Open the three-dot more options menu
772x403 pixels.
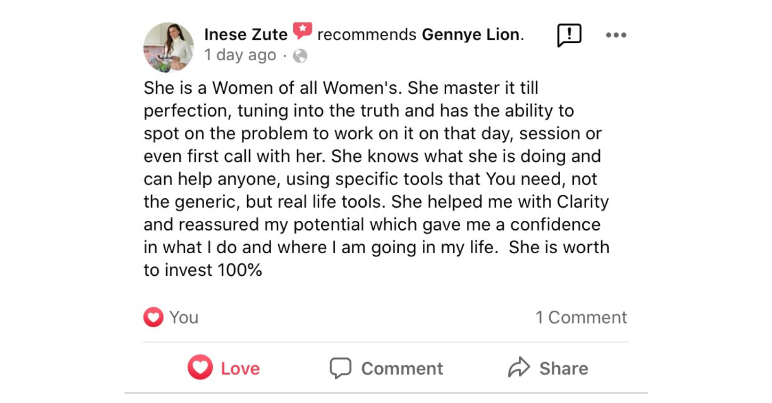(616, 35)
